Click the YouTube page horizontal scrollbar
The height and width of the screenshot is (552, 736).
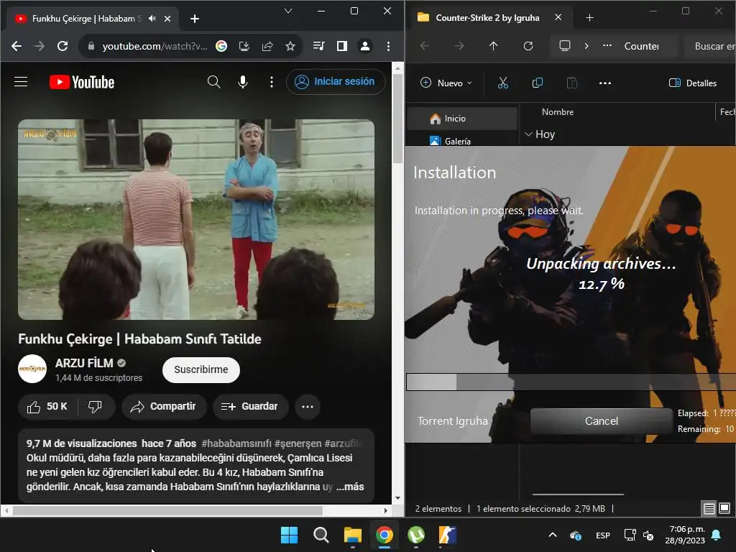(167, 510)
